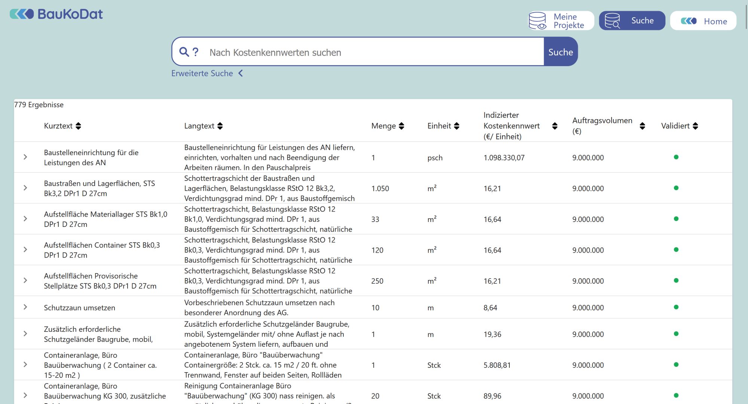
Task: Open search help question mark icon
Action: click(195, 52)
